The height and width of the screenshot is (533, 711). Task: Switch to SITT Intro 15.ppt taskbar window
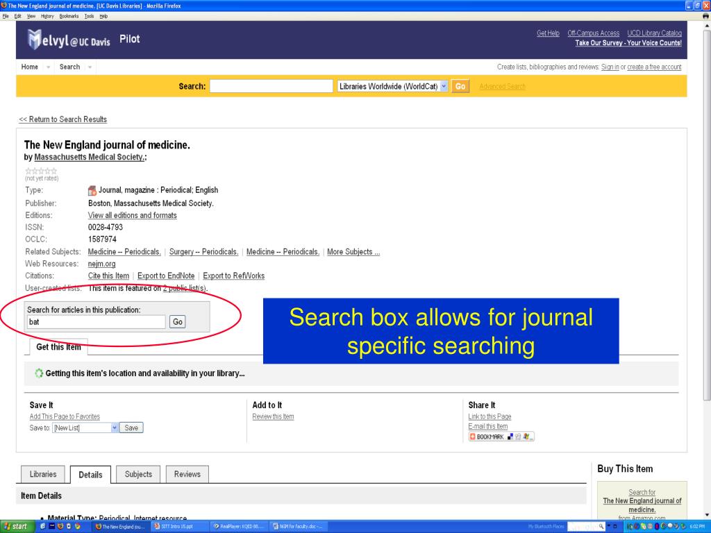[178, 526]
